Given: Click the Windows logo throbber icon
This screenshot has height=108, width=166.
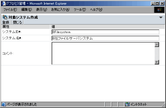Looking at the screenshot, I should point(159,10).
